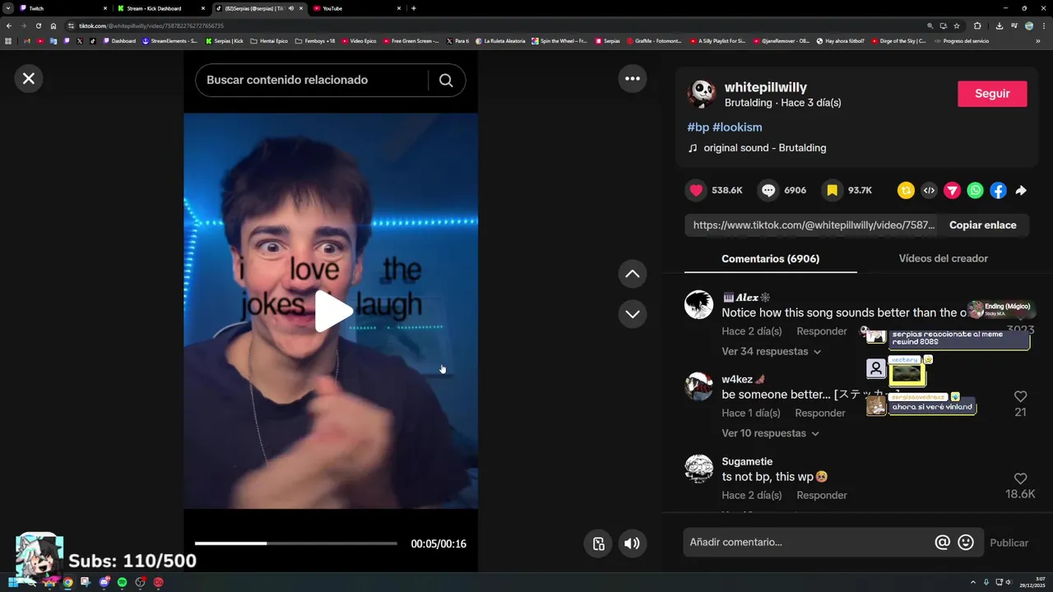Toggle video mute speaker icon
The width and height of the screenshot is (1053, 592).
632,543
